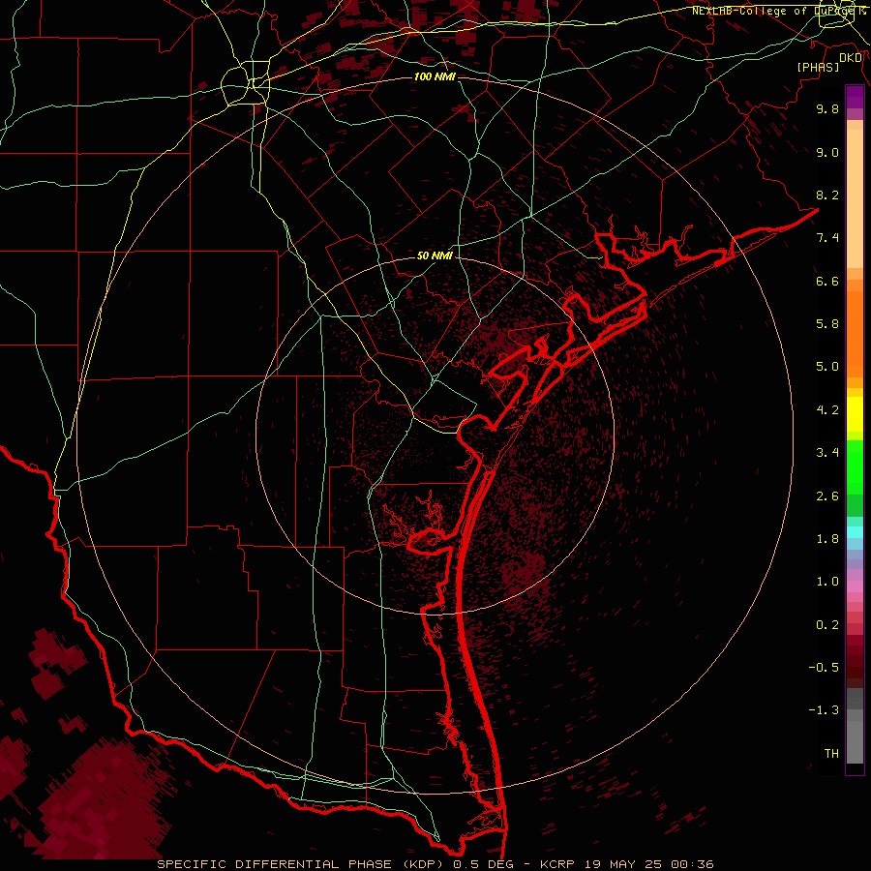The height and width of the screenshot is (871, 871).
Task: Select the 5.8 value on the legend
Action: 827,324
